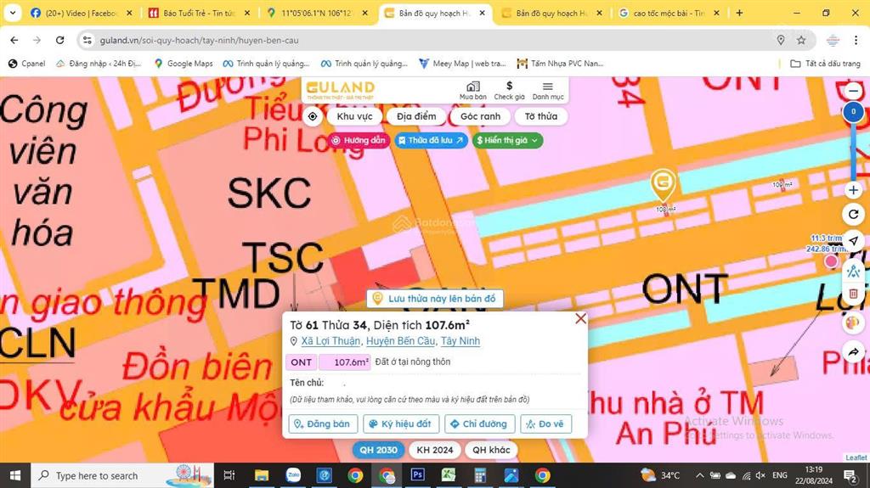870x488 pixels.
Task: Open the Chrome three-dot menu
Action: click(856, 40)
